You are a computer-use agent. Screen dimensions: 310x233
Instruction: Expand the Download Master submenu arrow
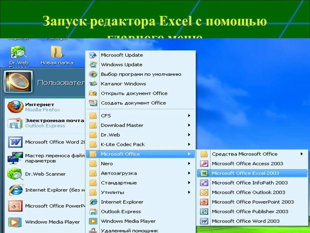click(x=189, y=125)
